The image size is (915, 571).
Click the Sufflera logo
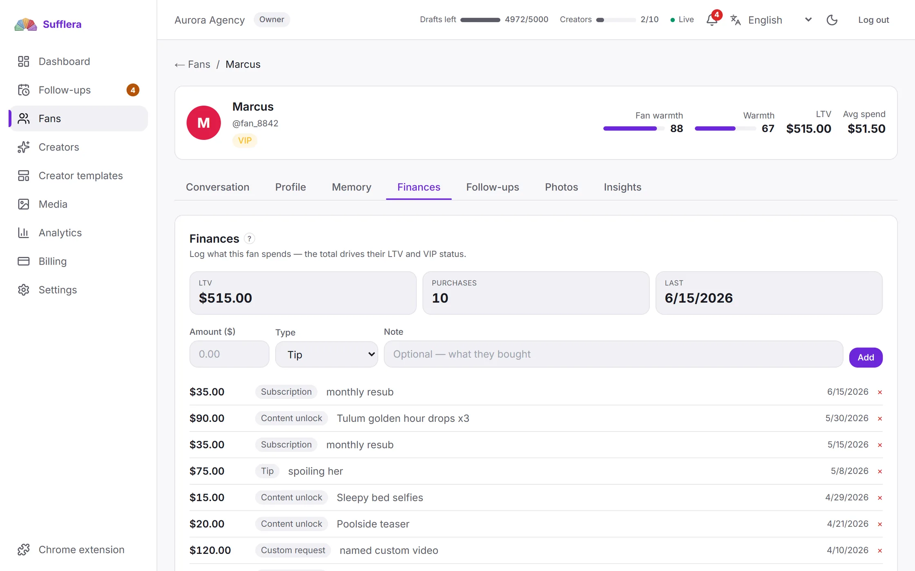coord(48,24)
